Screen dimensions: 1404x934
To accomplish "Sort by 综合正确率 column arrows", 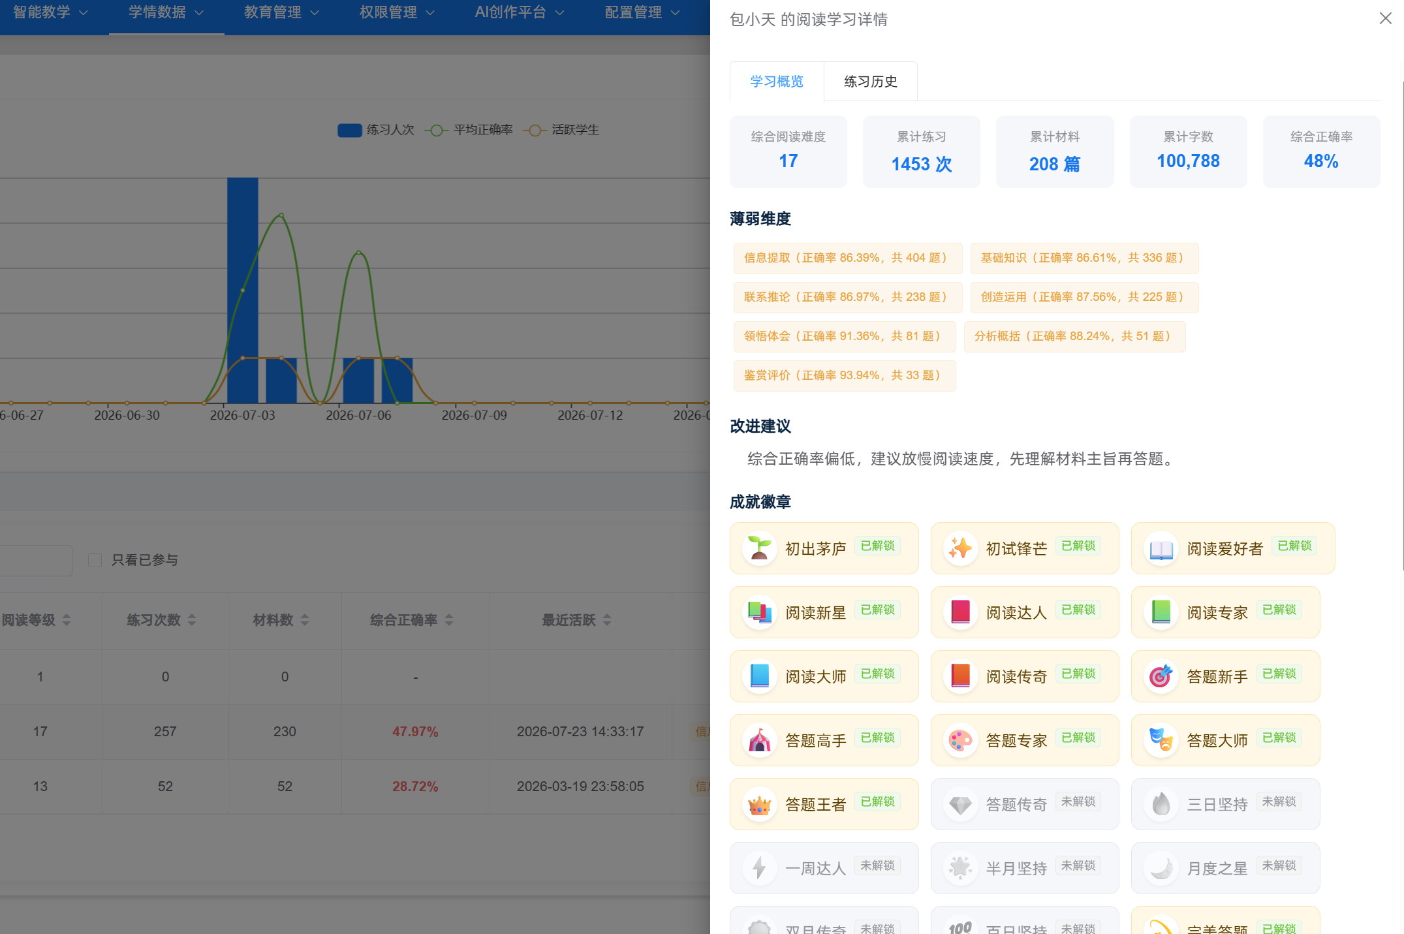I will point(449,620).
